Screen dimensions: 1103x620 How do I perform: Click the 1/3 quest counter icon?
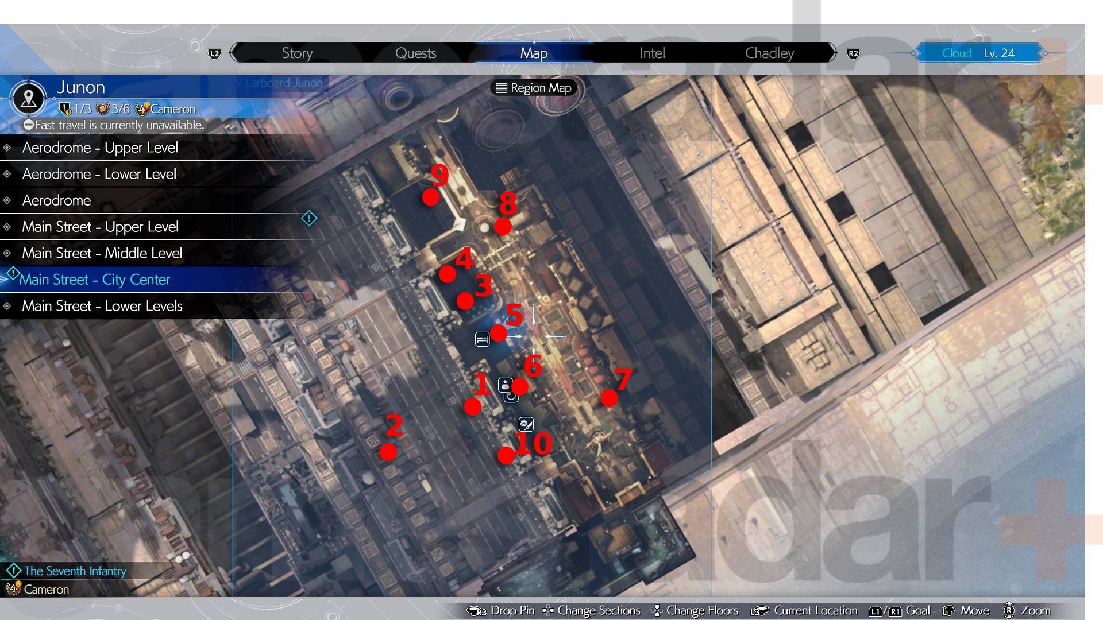click(65, 108)
